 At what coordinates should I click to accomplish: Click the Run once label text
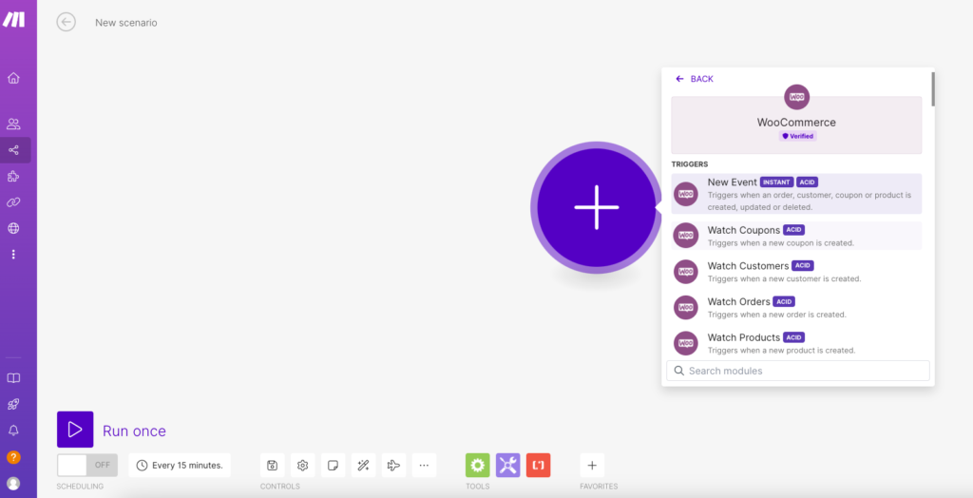(134, 431)
